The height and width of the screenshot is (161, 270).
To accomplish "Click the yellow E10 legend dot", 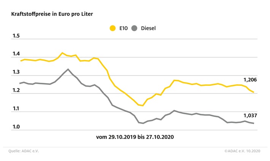I will [113, 28].
